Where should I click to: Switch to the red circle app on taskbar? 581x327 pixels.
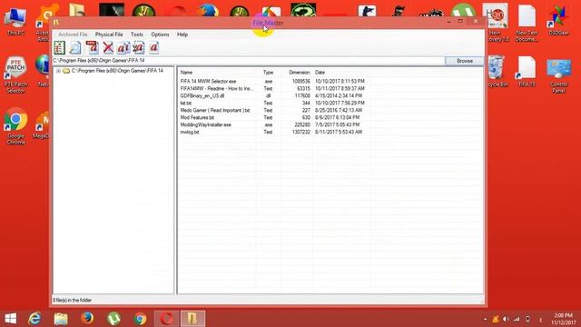pyautogui.click(x=166, y=319)
